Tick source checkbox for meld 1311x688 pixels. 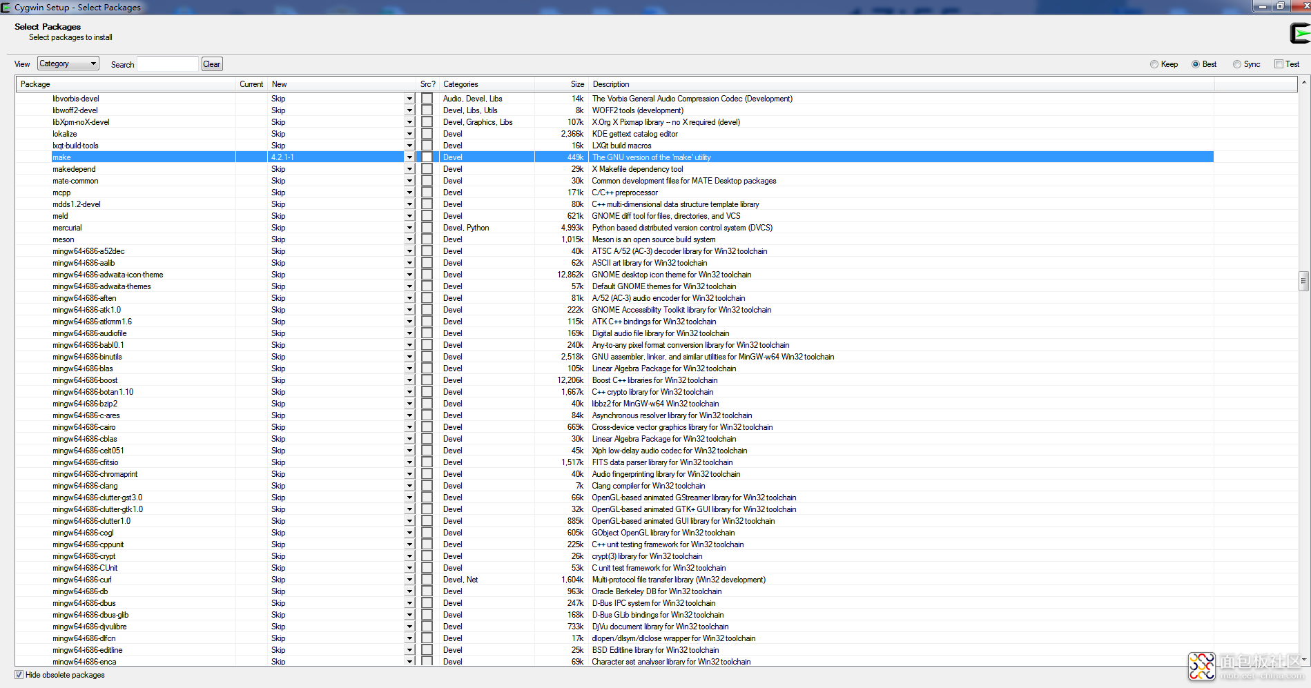pos(427,216)
